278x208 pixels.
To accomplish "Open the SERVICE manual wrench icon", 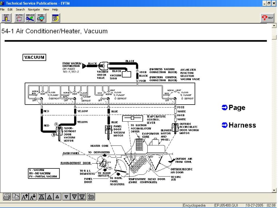I will pyautogui.click(x=30, y=18).
